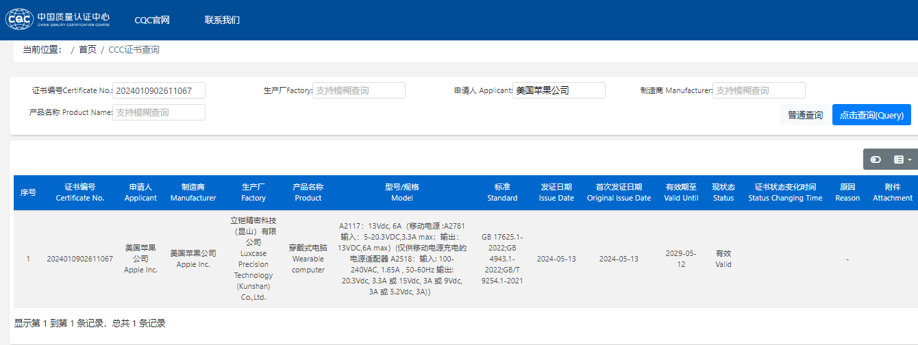Screen dimensions: 918x345
Task: Click the Attachment column header
Action: 892,192
